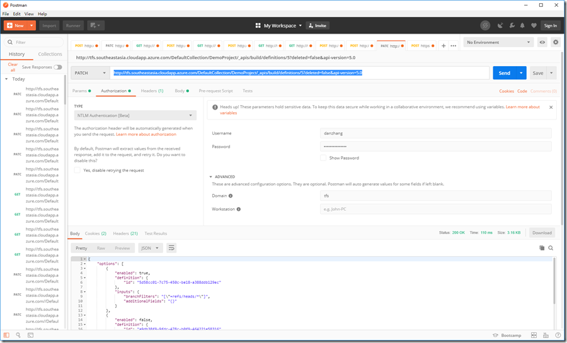Open help question mark icon

(x=558, y=335)
